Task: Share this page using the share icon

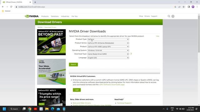Action: coord(179,7)
